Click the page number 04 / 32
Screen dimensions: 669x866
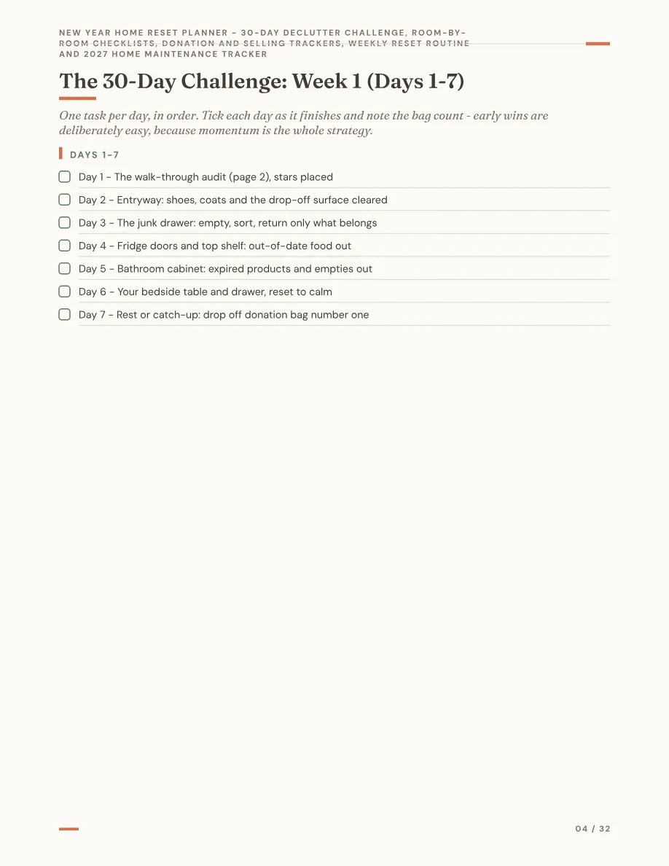pyautogui.click(x=592, y=828)
